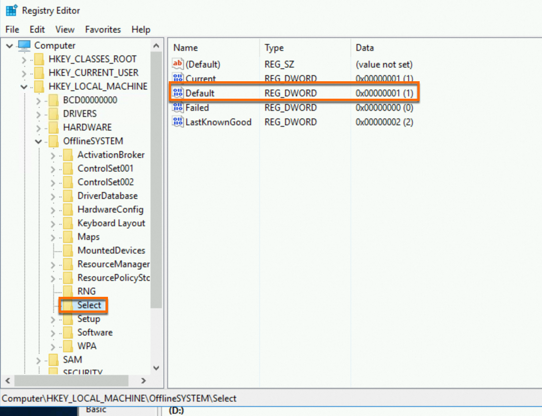Image resolution: width=542 pixels, height=416 pixels.
Task: Click the HKEY_CURRENT_USER folder icon
Action: 39,73
